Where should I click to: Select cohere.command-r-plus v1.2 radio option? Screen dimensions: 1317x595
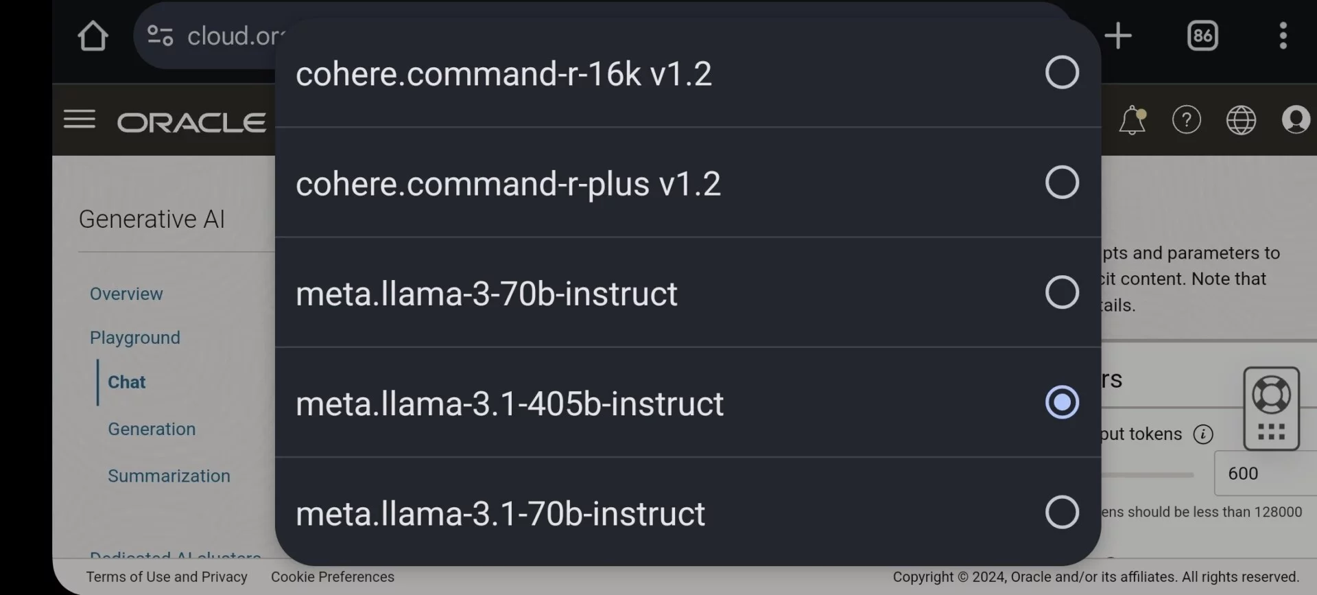click(x=688, y=183)
